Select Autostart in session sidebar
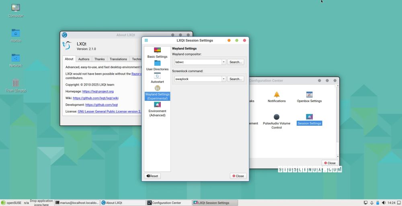This screenshot has width=402, height=206. 157,78
